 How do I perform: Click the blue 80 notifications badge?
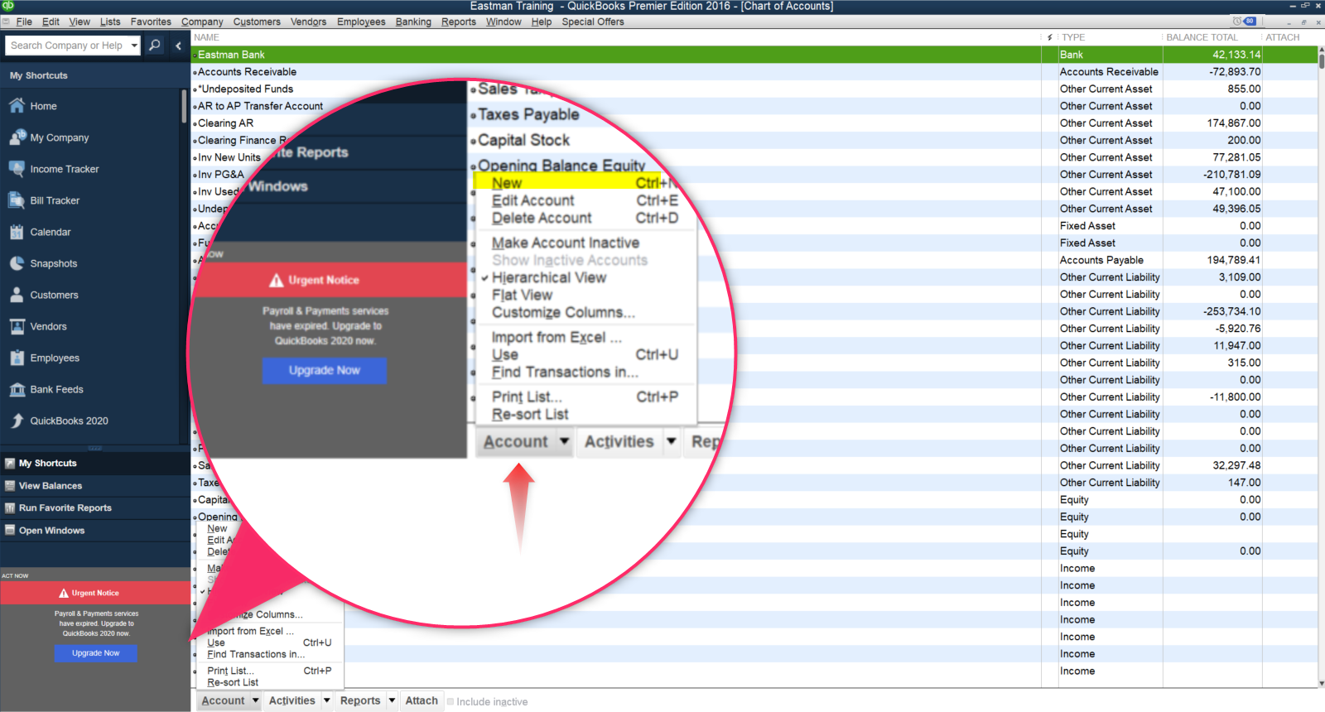(x=1250, y=22)
